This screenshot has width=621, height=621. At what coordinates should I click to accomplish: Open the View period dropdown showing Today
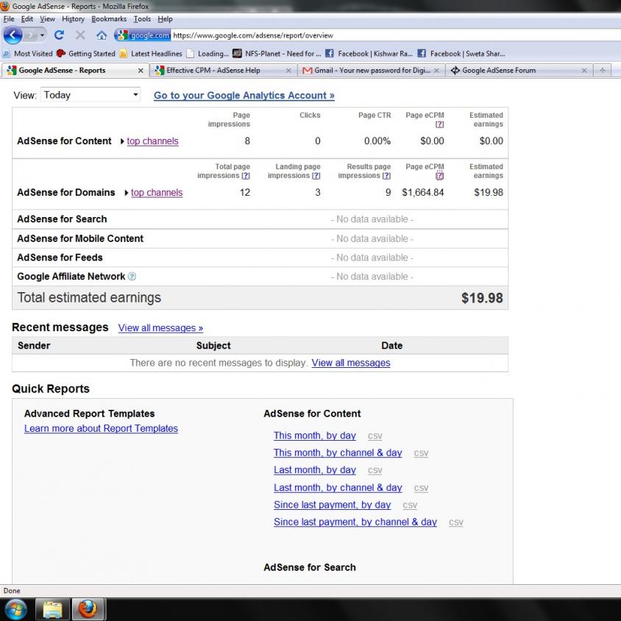point(91,95)
